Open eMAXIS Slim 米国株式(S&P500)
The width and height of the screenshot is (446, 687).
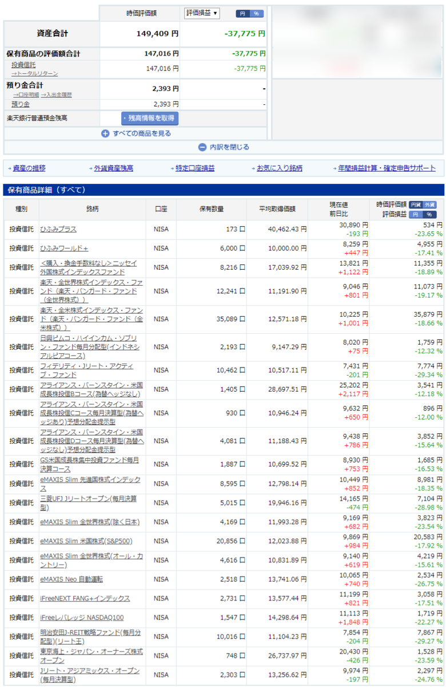[86, 541]
